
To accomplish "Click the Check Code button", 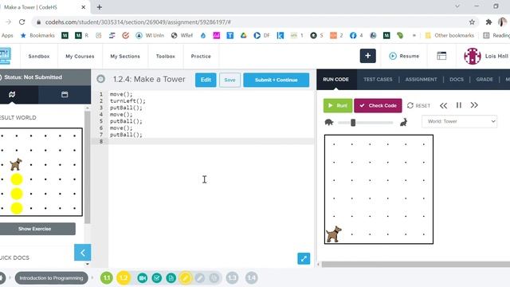I will pos(378,105).
